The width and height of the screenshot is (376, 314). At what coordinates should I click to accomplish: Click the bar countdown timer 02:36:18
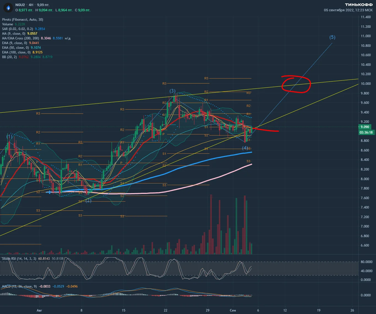coord(366,132)
